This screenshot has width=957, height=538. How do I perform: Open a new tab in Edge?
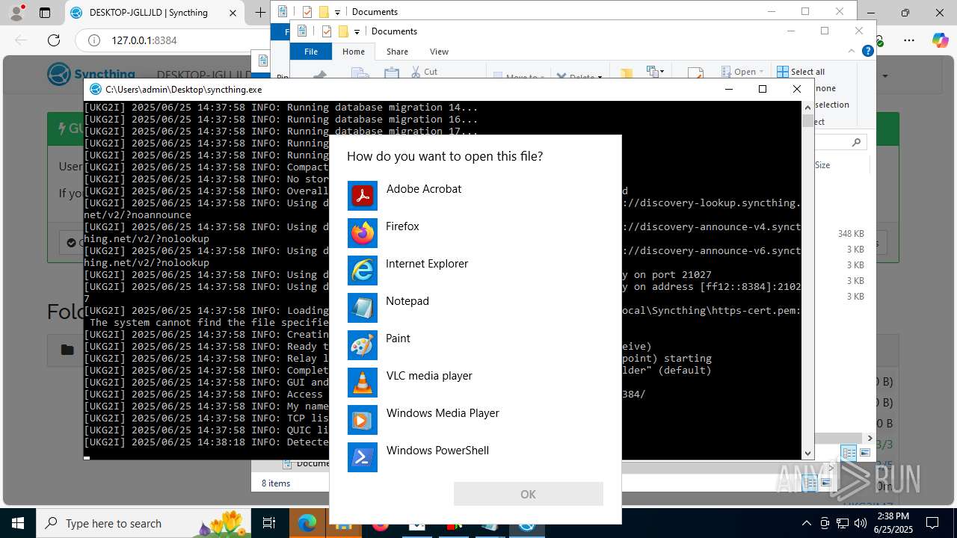259,13
